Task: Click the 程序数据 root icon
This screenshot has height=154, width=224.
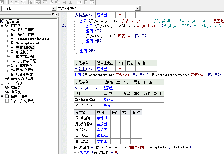Action: click(3, 21)
